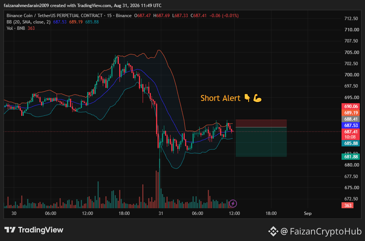The width and height of the screenshot is (365, 241).
Task: Click the 363 volume label on the axis
Action: 347,205
